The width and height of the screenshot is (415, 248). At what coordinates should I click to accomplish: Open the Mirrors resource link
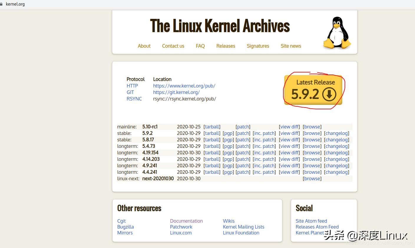pyautogui.click(x=125, y=233)
